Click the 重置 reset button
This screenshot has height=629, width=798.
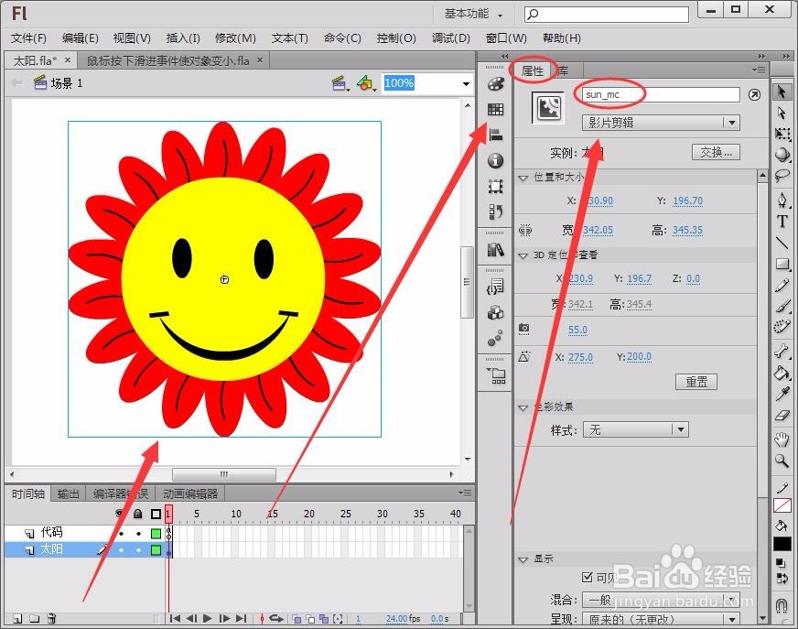(x=696, y=382)
